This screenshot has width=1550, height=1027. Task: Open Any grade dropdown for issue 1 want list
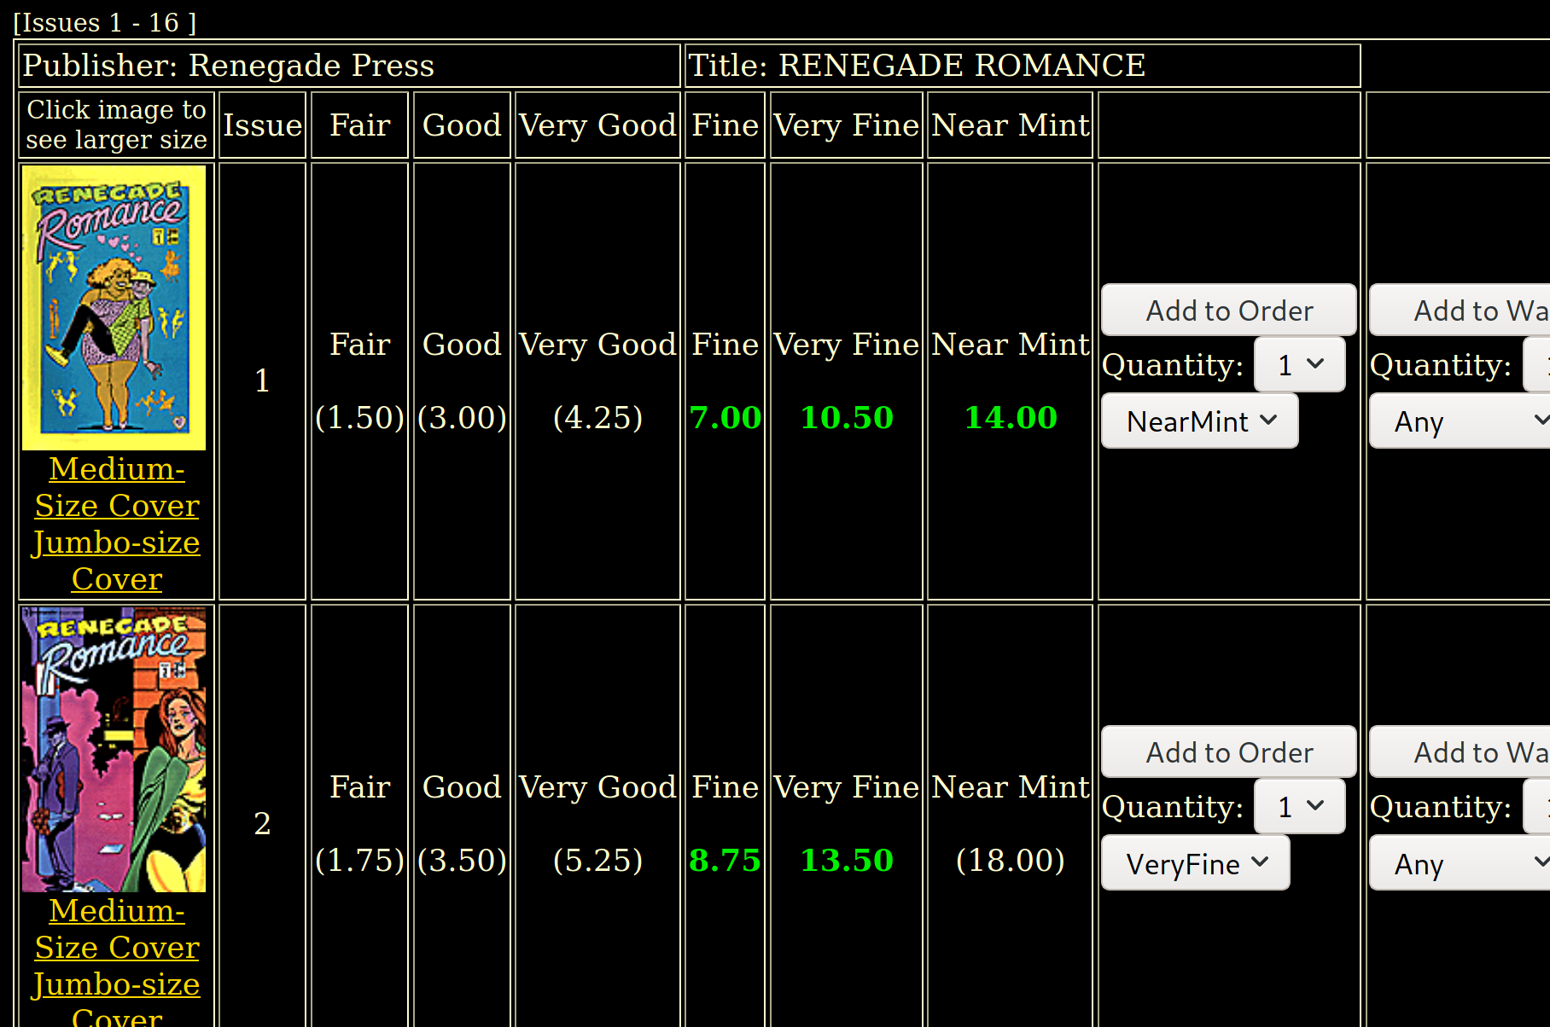(1460, 421)
